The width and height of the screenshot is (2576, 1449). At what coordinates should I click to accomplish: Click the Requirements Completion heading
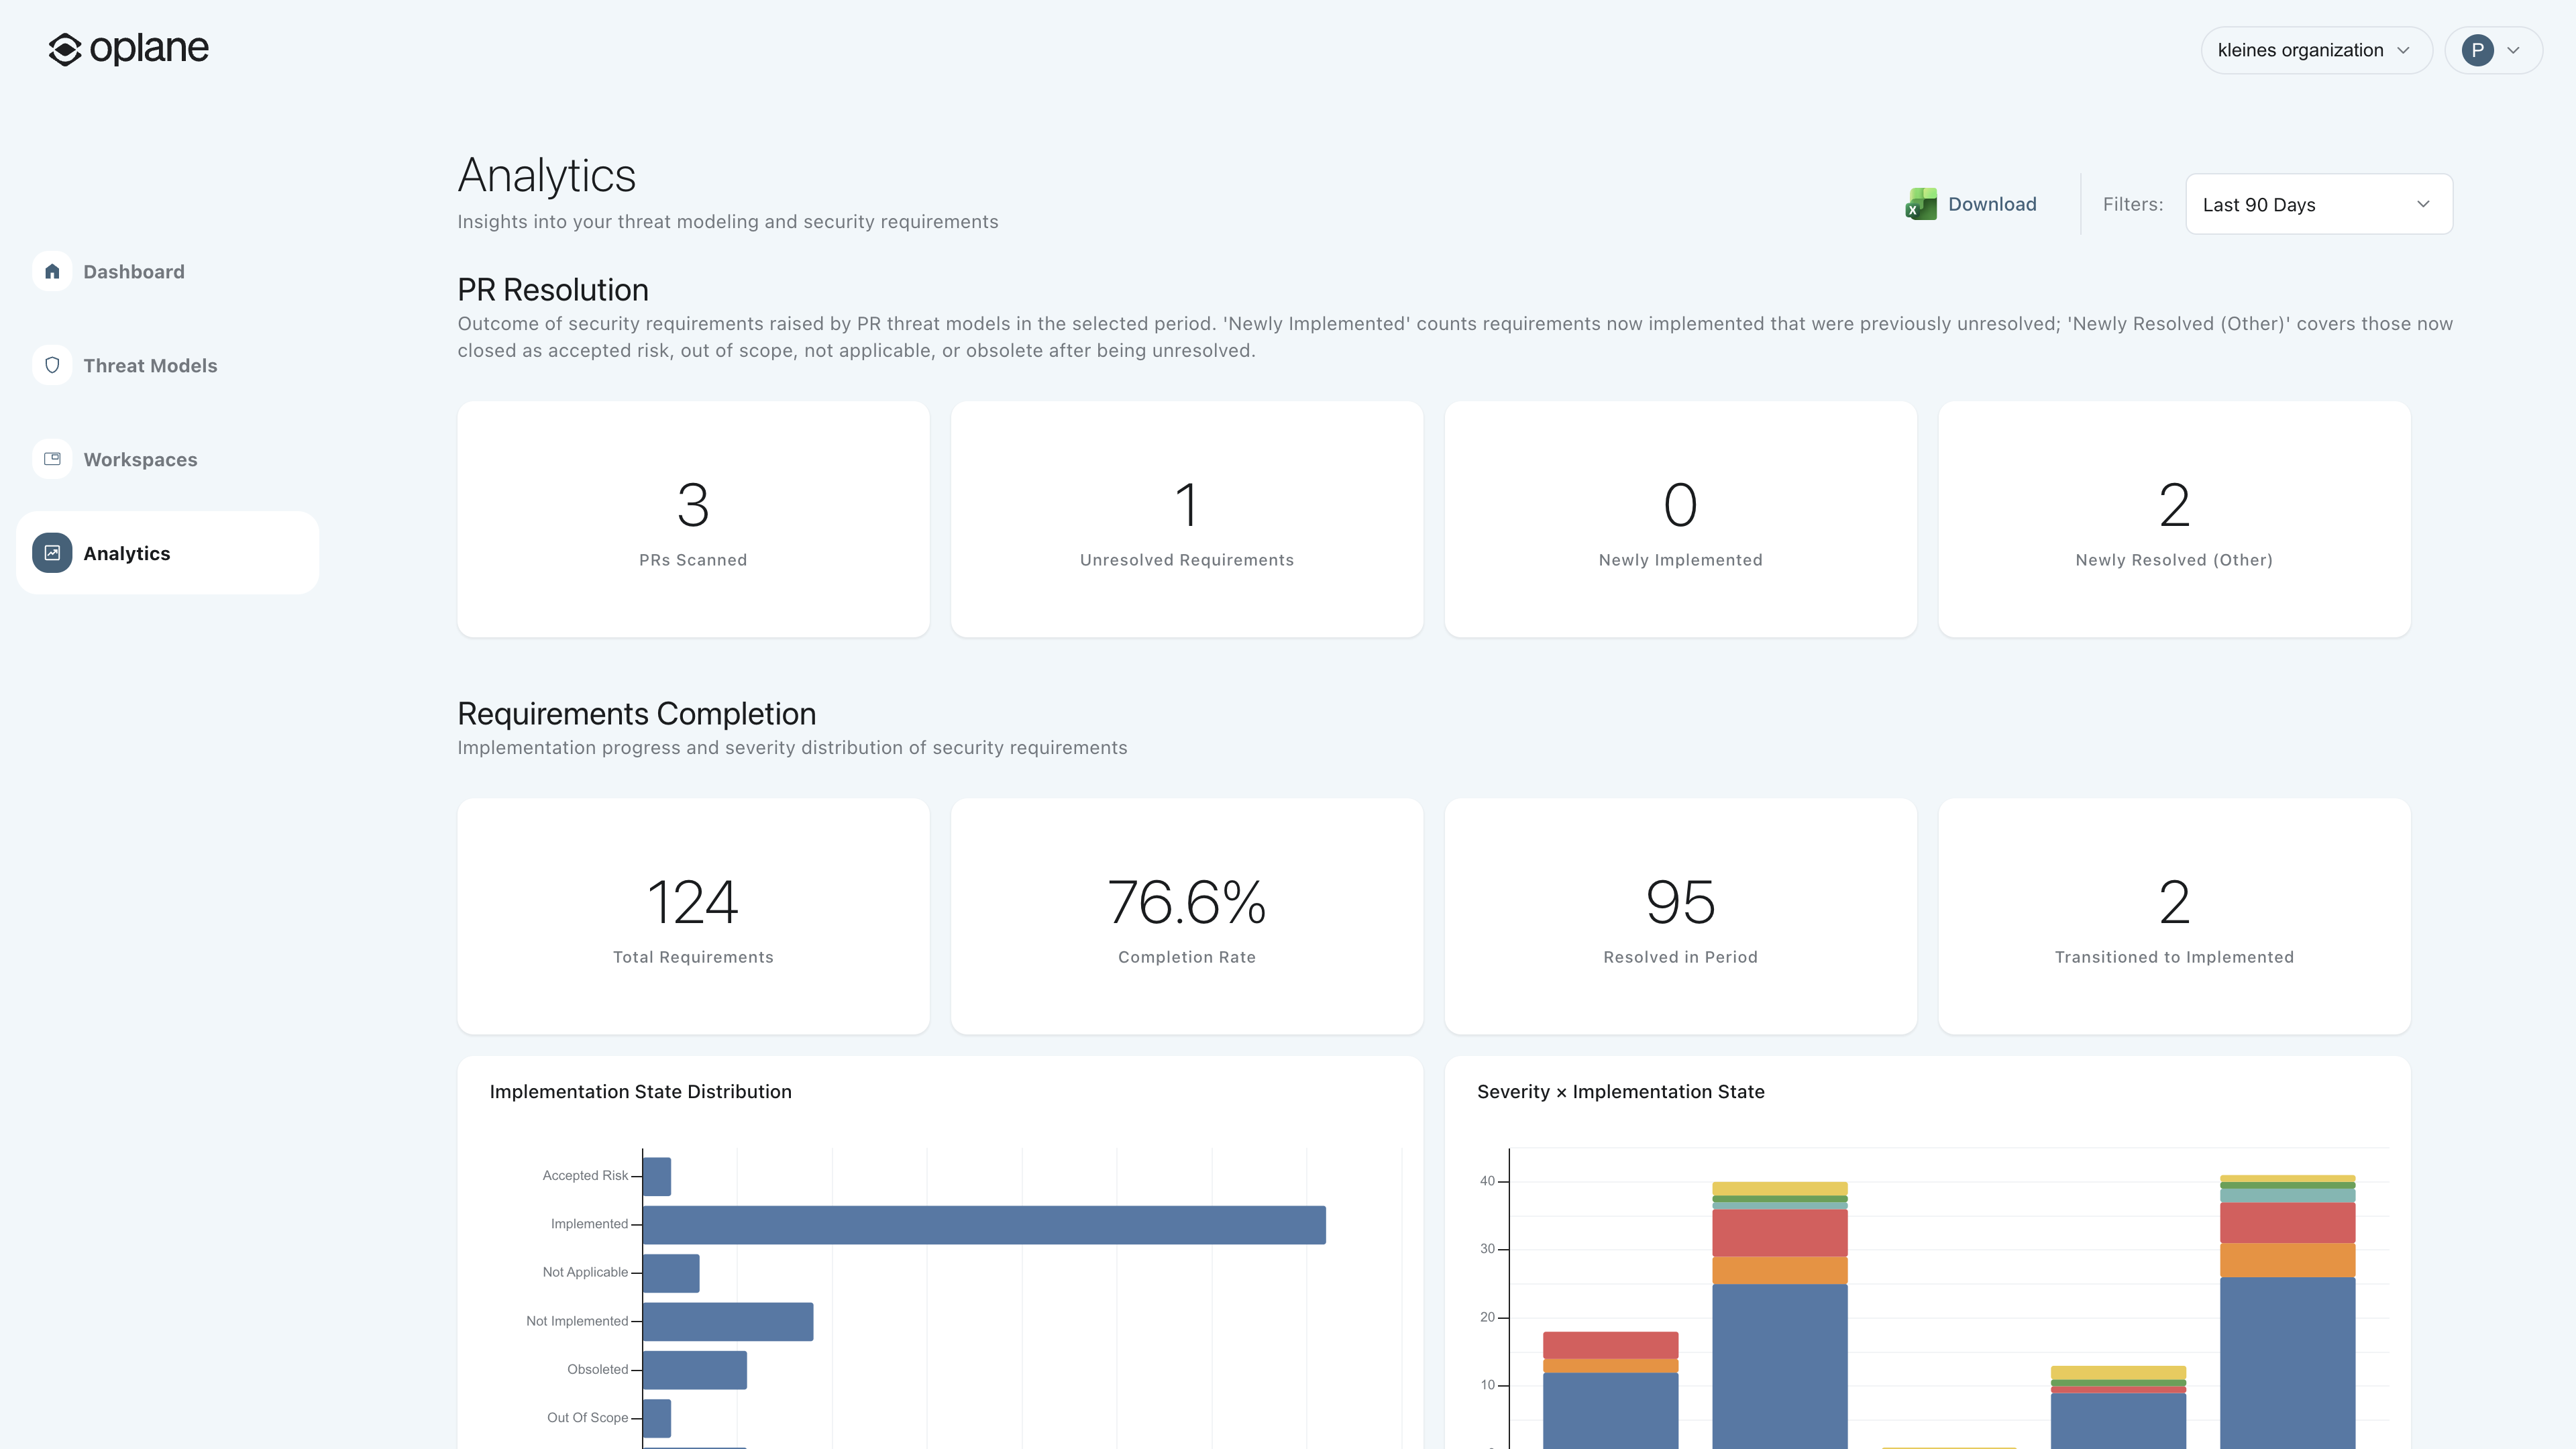pyautogui.click(x=637, y=714)
